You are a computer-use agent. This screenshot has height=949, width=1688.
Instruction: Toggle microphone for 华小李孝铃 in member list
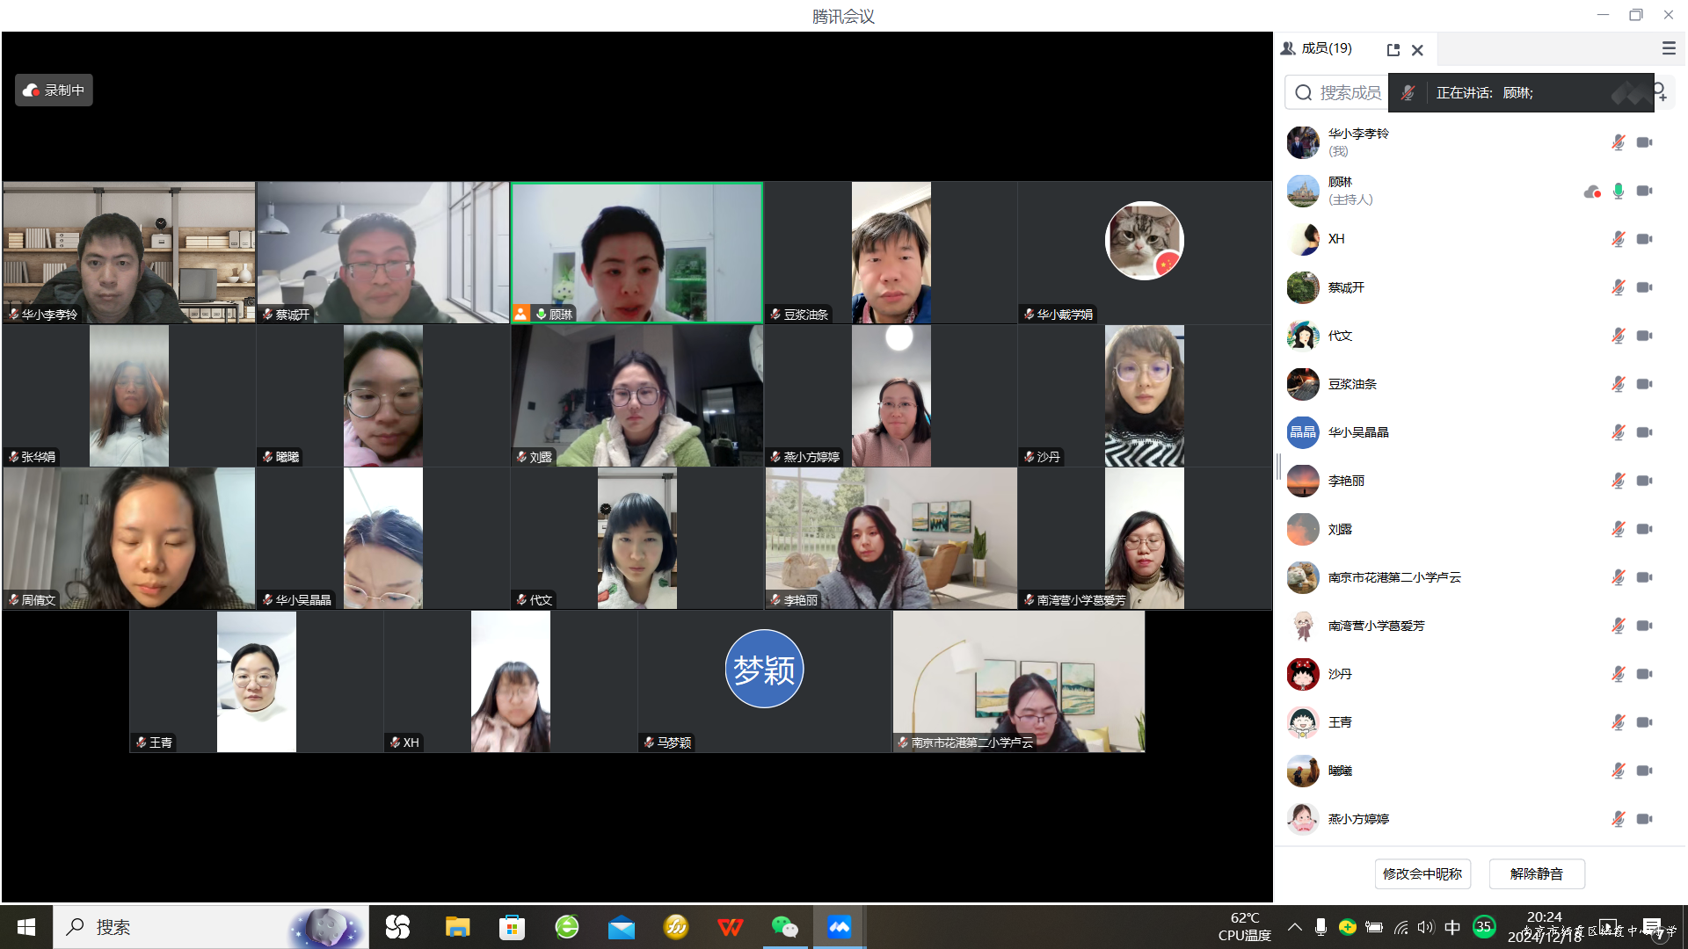(x=1618, y=142)
